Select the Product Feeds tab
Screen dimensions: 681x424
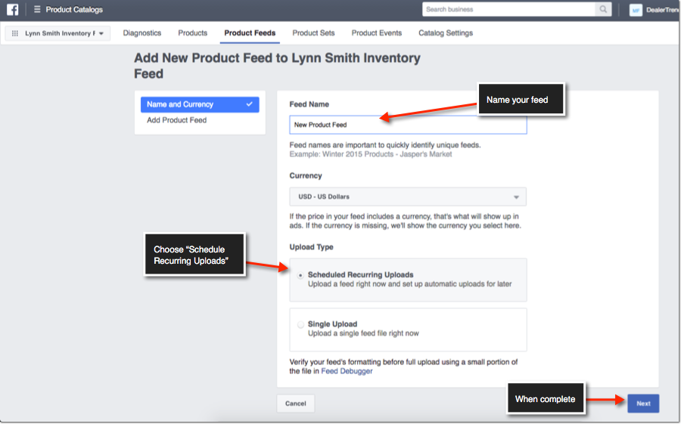[250, 33]
